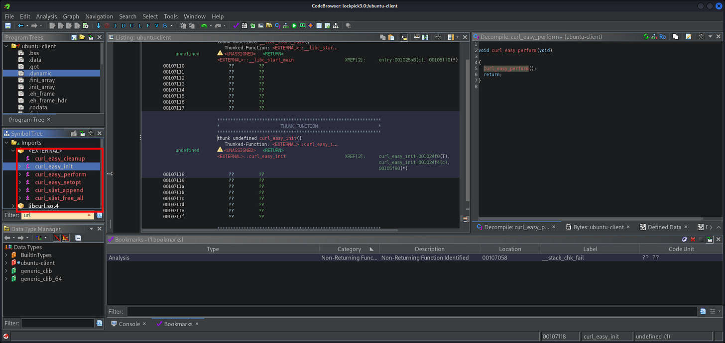
Task: Collapse the Imports folder in Symbol Tree
Action: pyautogui.click(x=6, y=143)
